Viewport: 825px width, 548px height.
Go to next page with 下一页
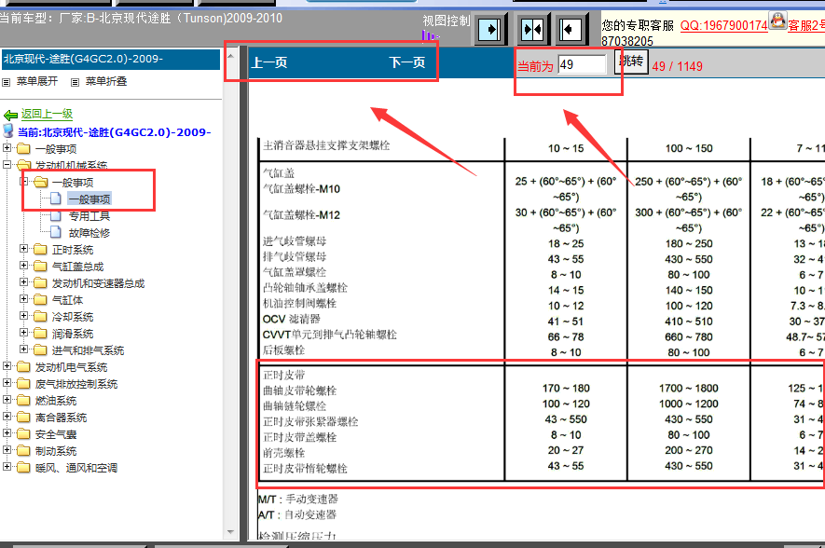tap(407, 62)
